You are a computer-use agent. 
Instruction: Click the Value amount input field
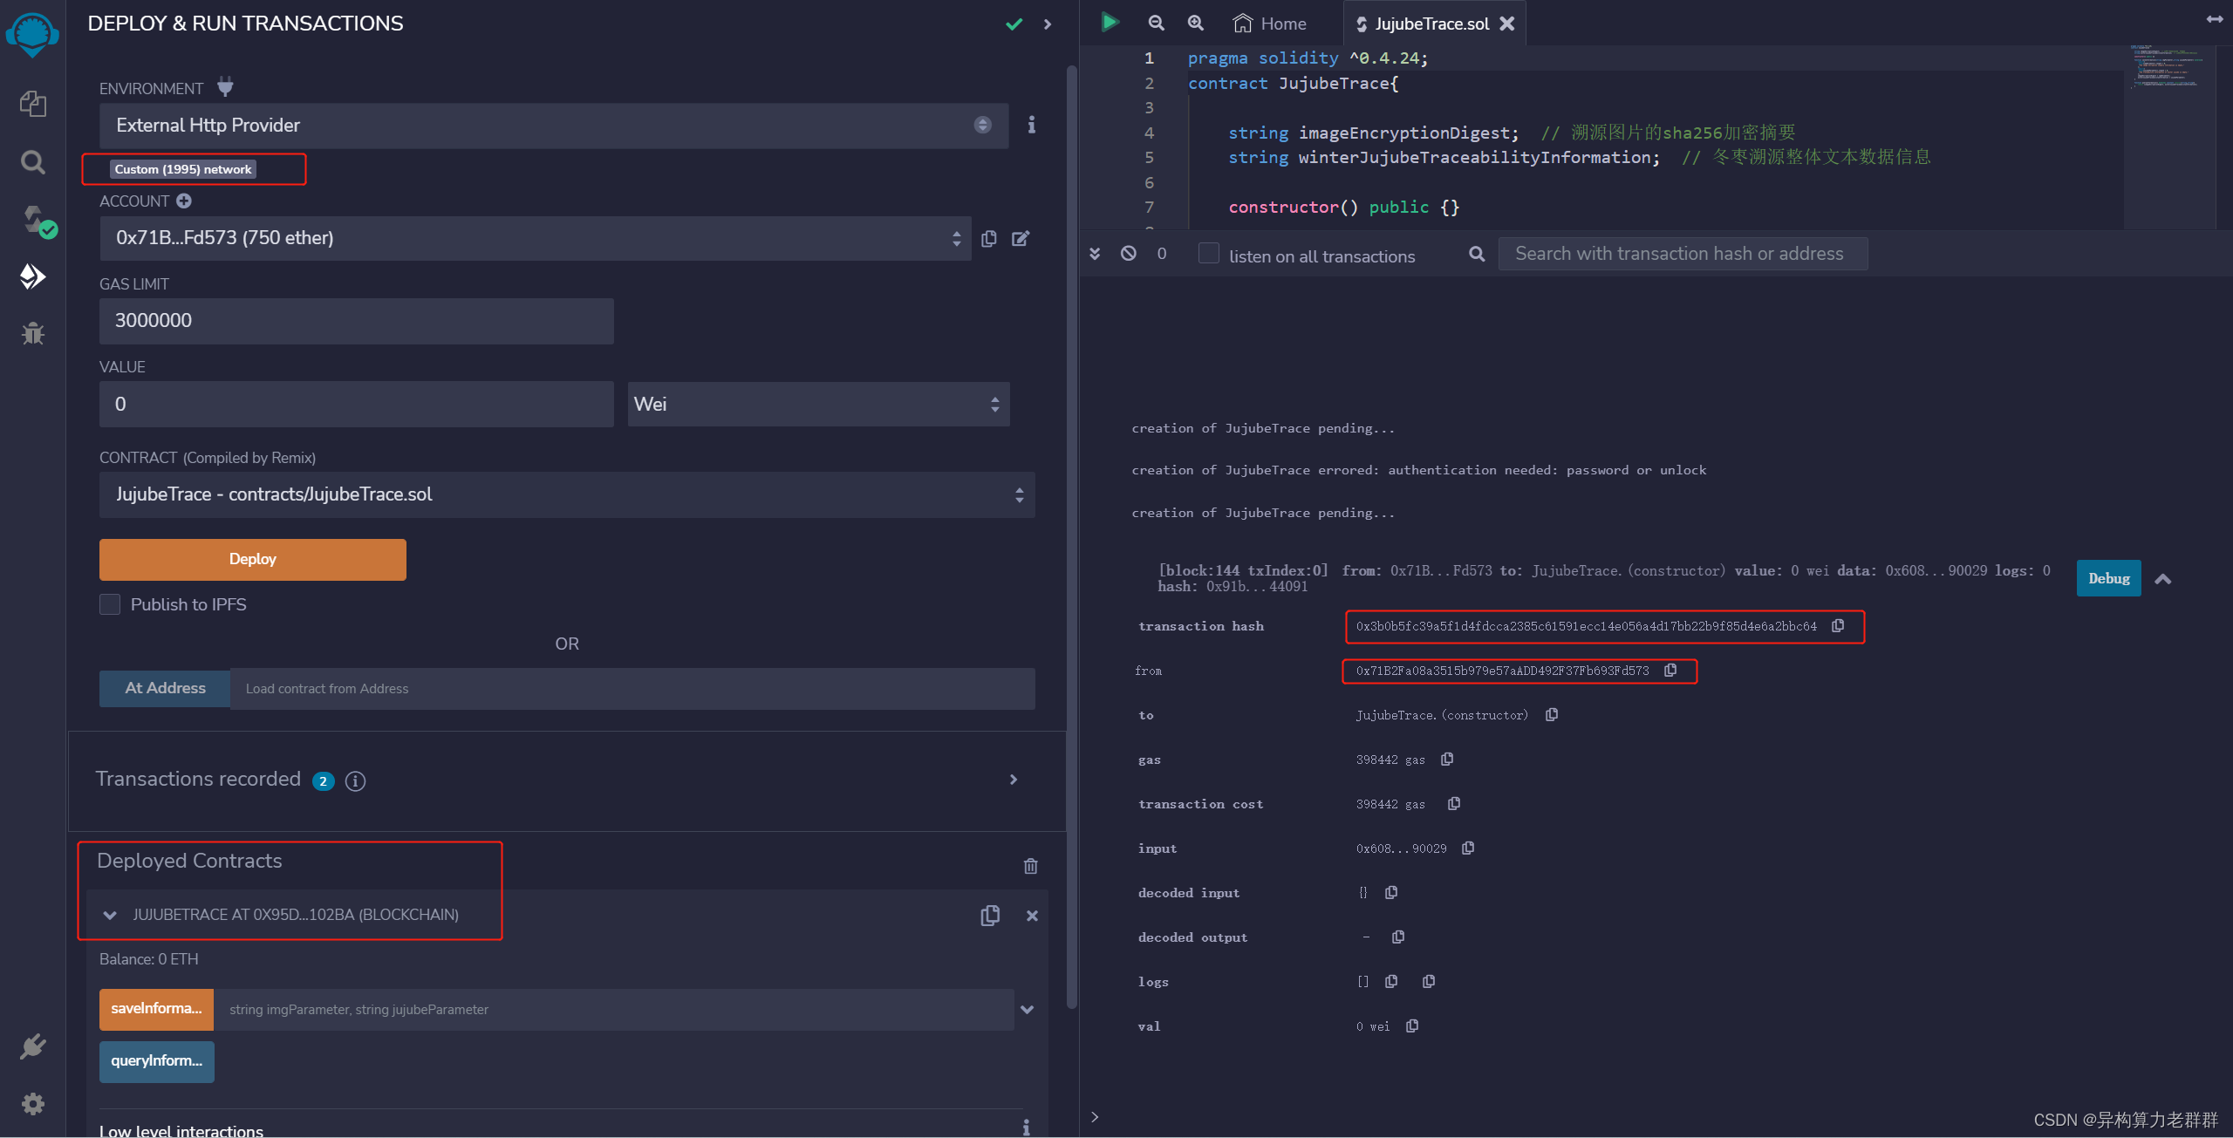(357, 404)
